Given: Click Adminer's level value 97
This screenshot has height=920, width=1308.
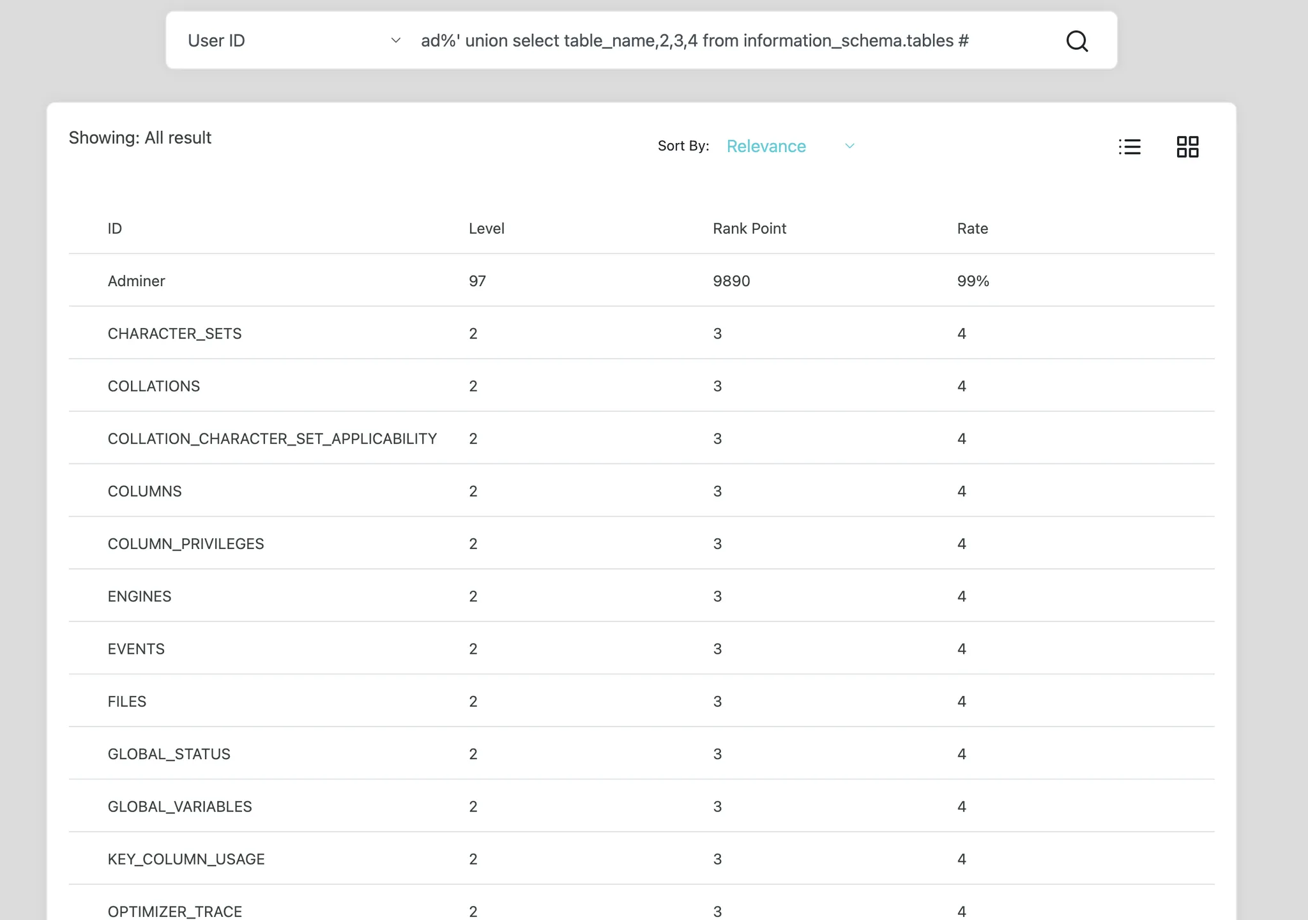Looking at the screenshot, I should pos(477,281).
